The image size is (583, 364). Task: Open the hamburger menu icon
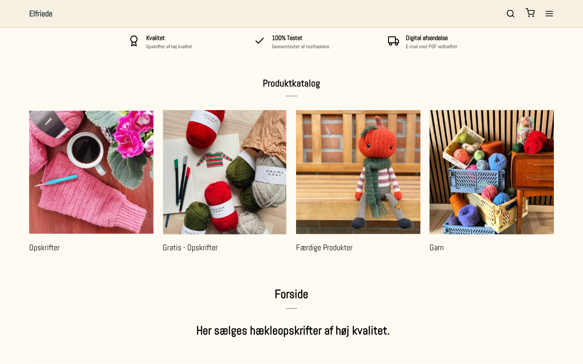549,14
